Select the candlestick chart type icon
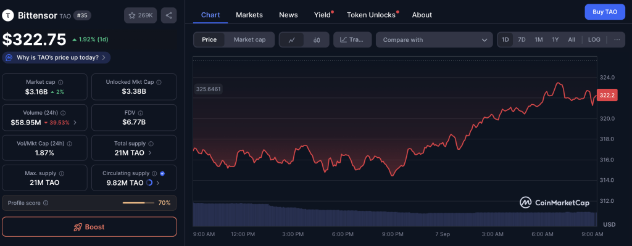 [317, 40]
